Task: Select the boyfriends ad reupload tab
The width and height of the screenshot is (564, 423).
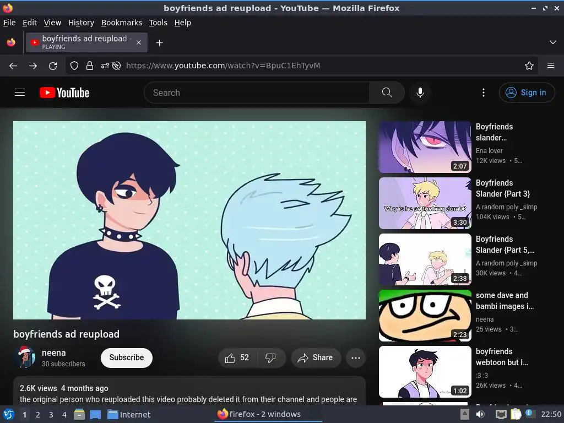Action: [86, 42]
